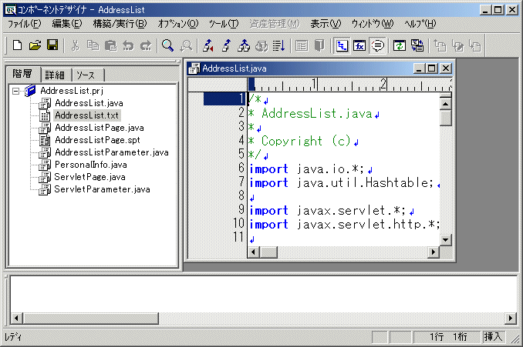
Task: Click the editor horizontal scrollbar right arrow
Action: click(x=434, y=252)
